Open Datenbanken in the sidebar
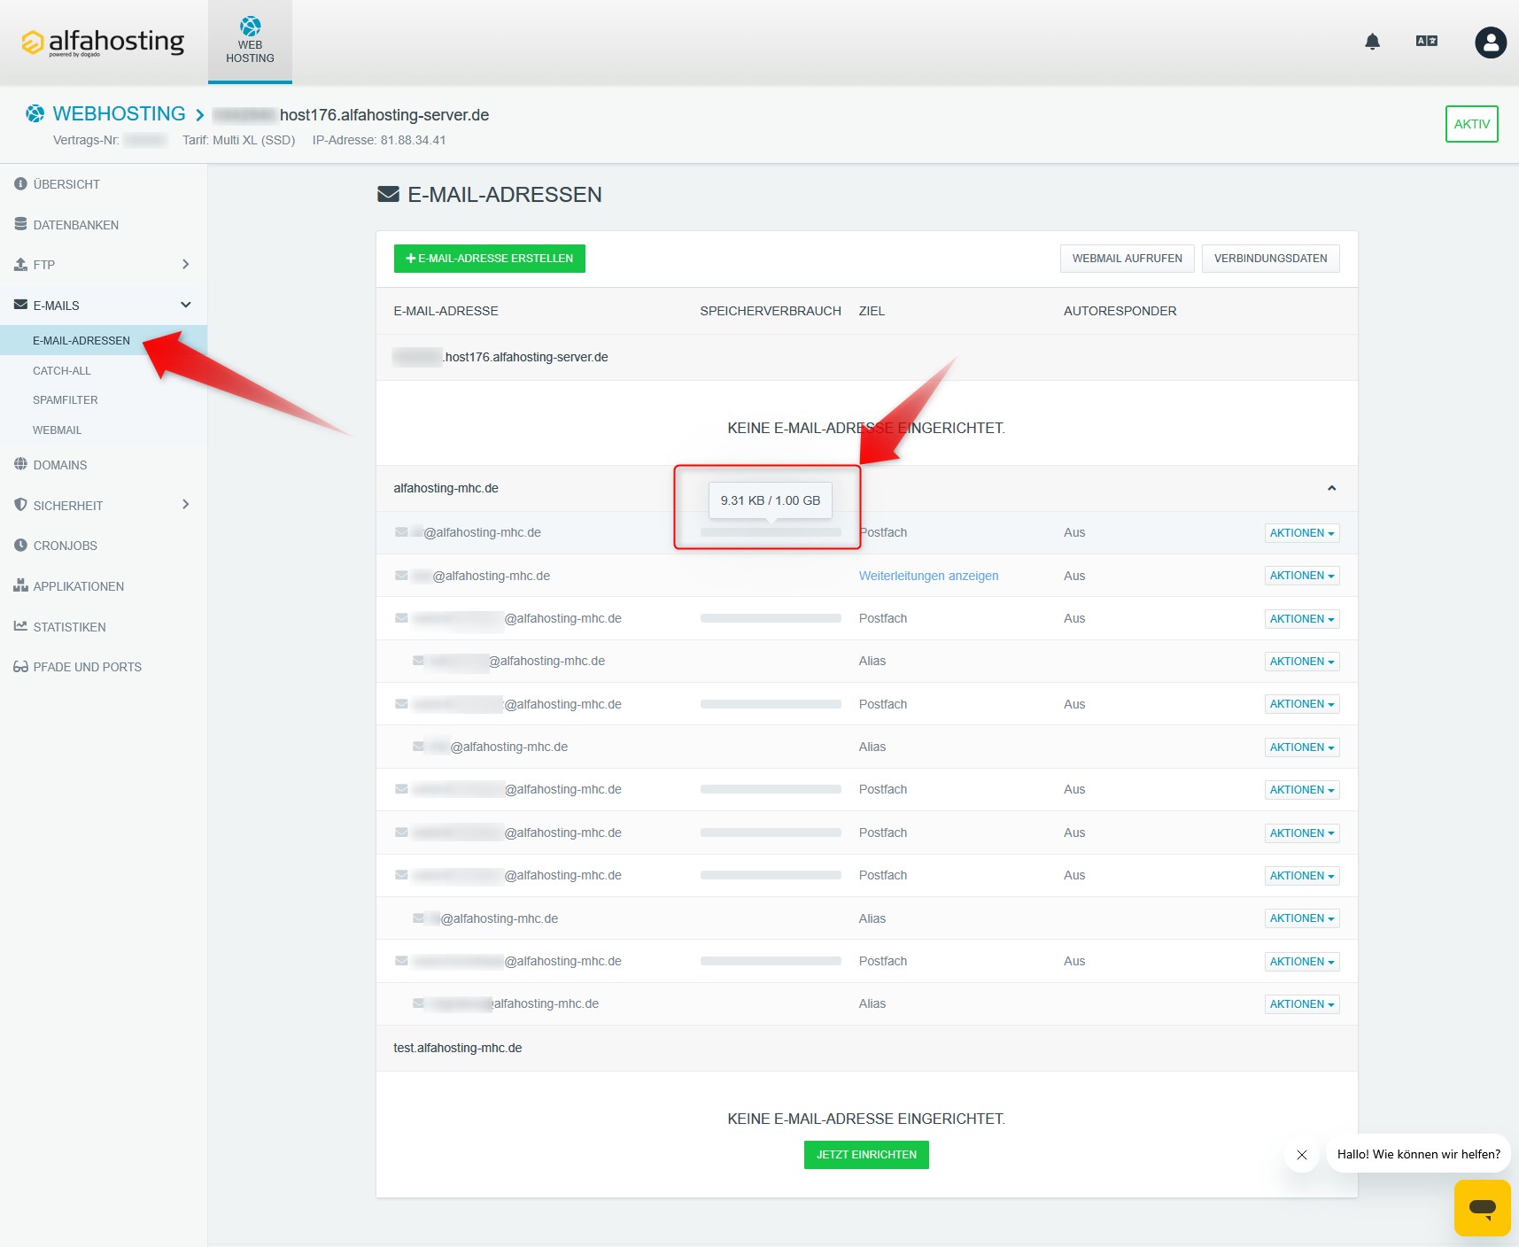The image size is (1519, 1247). (75, 225)
